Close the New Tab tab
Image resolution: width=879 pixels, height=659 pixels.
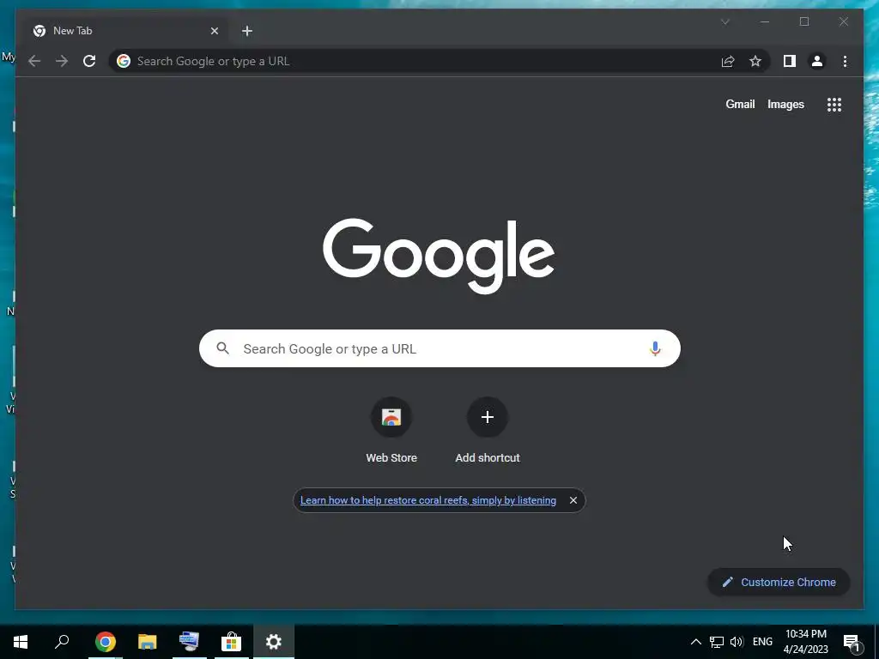click(x=214, y=31)
